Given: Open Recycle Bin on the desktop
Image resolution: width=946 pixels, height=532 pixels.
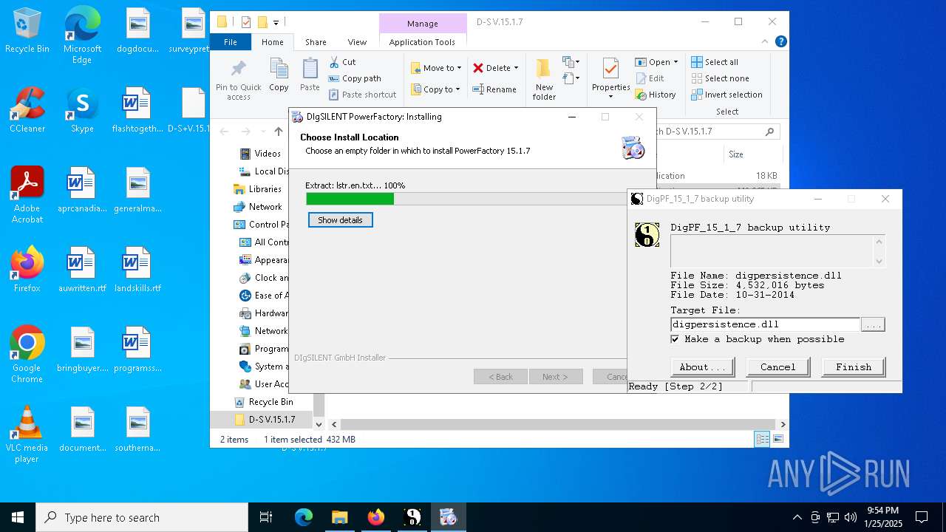Looking at the screenshot, I should pyautogui.click(x=27, y=31).
